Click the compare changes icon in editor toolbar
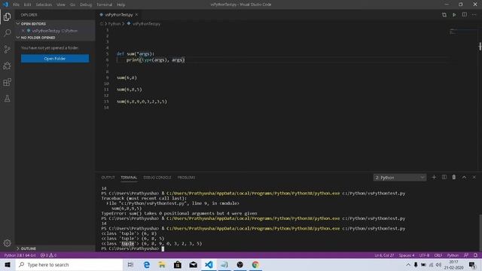Screen dimensions: 482x271 pos(444,15)
